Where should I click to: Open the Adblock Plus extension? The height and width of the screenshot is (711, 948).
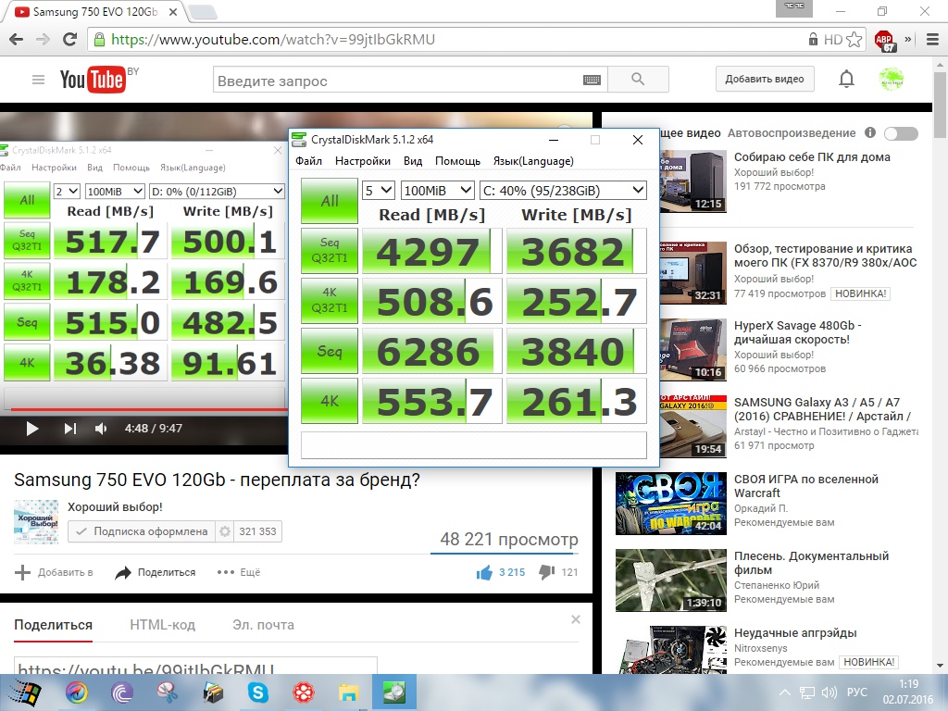click(884, 41)
